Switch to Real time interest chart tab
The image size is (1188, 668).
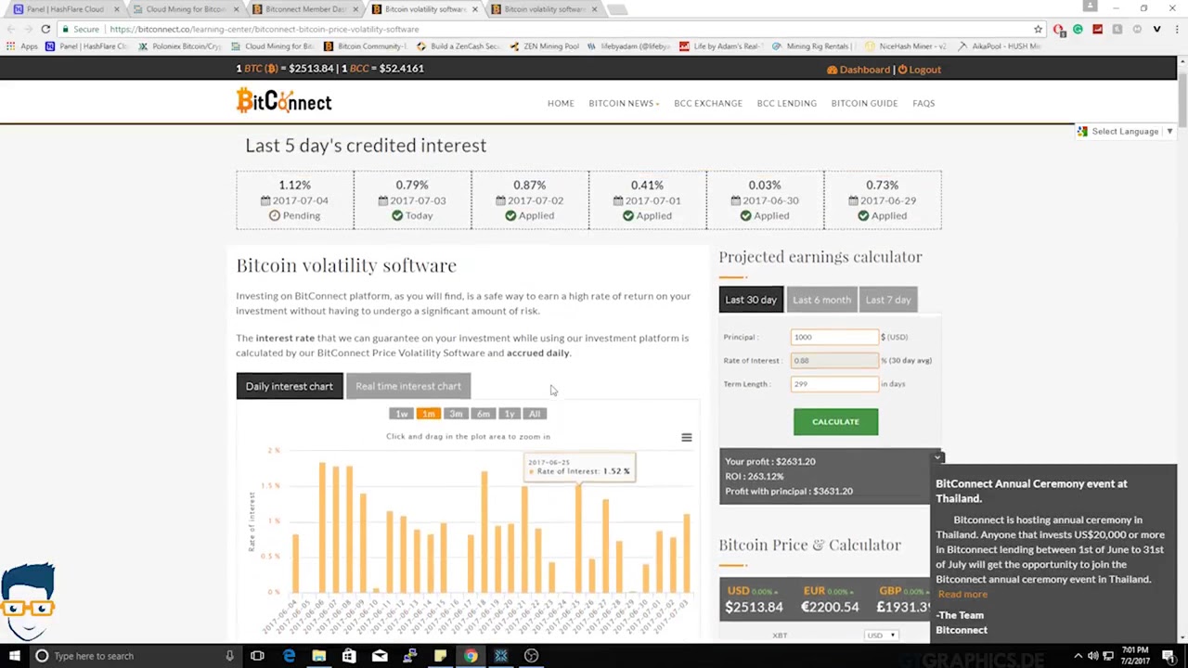click(x=408, y=386)
